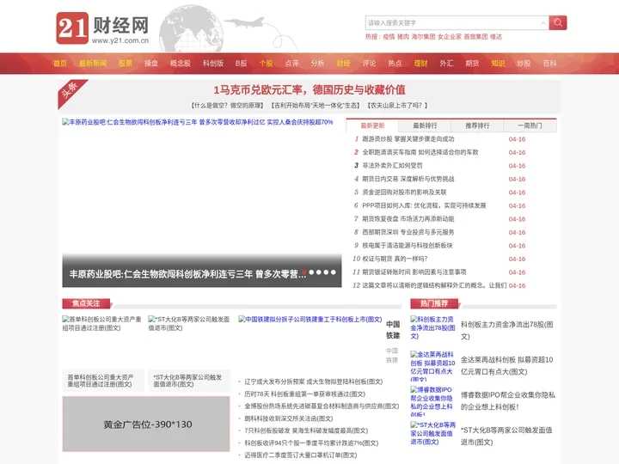
Task: Open the B股 navigation item
Action: [242, 63]
